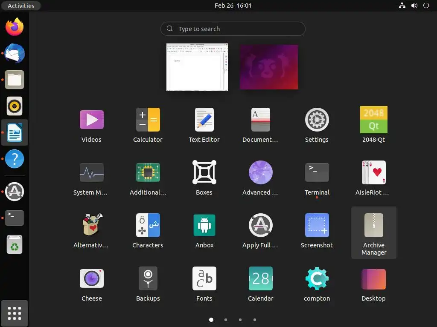Click the volume icon in top bar
Image resolution: width=437 pixels, height=327 pixels.
[x=414, y=6]
